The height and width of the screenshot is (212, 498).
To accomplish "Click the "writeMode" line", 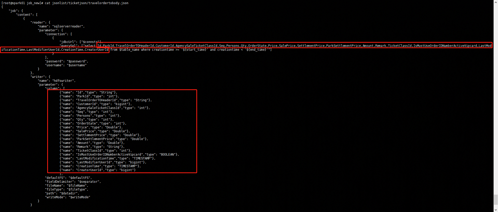I will pyautogui.click(x=67, y=197).
